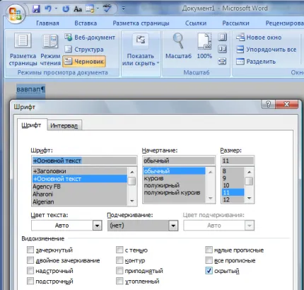Enable the зачеркнутый checkbox
The height and width of the screenshot is (290, 304).
[30, 250]
